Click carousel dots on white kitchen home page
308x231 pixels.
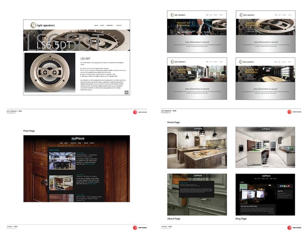coord(265,167)
